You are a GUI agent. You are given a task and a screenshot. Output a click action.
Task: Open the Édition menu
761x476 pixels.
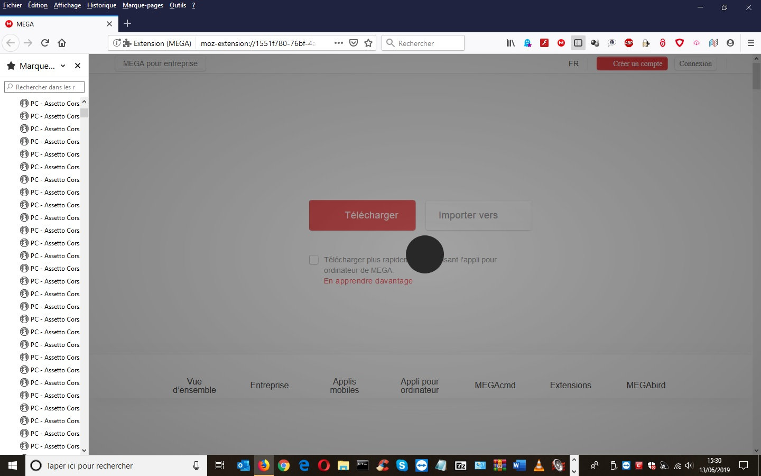pos(38,5)
